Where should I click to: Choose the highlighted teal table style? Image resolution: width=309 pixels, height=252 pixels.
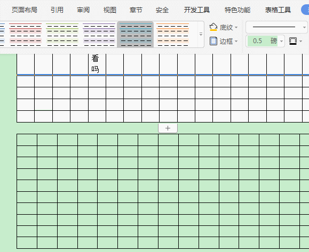click(136, 35)
